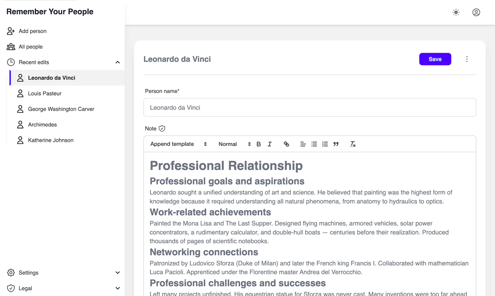Open the Normal text style dropdown
This screenshot has height=296, width=495.
pyautogui.click(x=235, y=144)
